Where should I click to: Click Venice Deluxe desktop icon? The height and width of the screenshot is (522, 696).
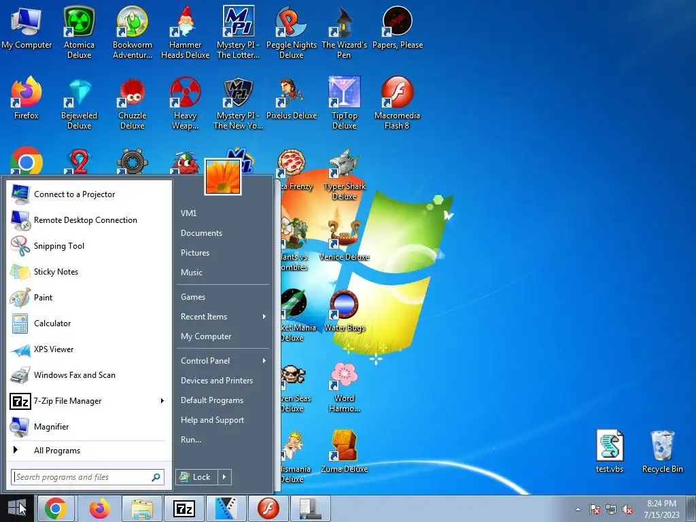coord(344,239)
